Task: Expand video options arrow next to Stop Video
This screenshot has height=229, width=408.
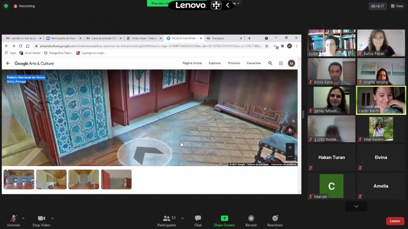Action: click(52, 218)
